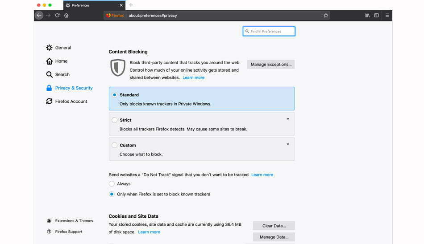424x244 pixels.
Task: Open the Do Not Track Learn more link
Action: coord(262,175)
